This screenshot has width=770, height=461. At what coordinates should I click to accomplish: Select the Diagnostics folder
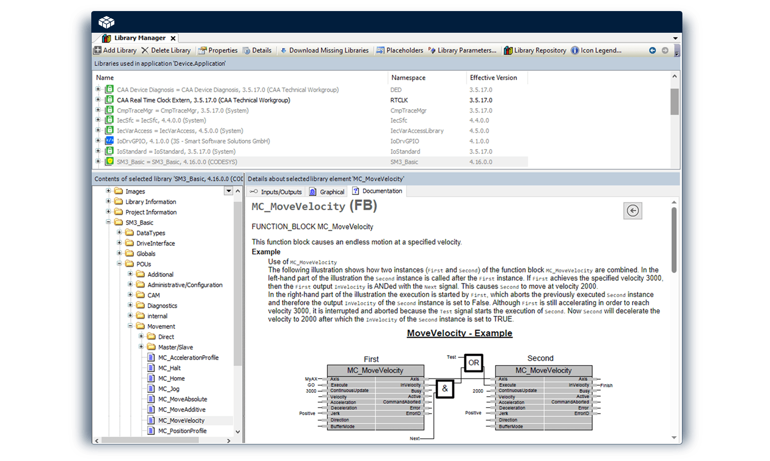point(162,306)
